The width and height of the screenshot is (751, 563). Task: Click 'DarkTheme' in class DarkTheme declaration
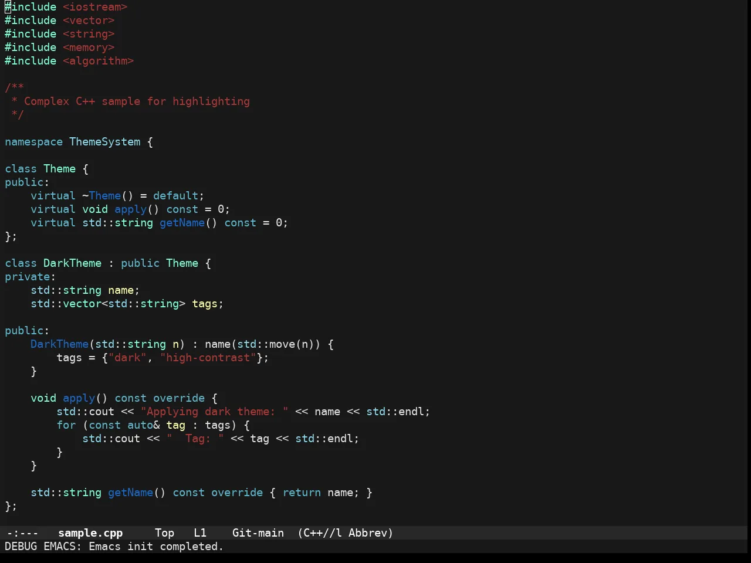[x=72, y=263]
